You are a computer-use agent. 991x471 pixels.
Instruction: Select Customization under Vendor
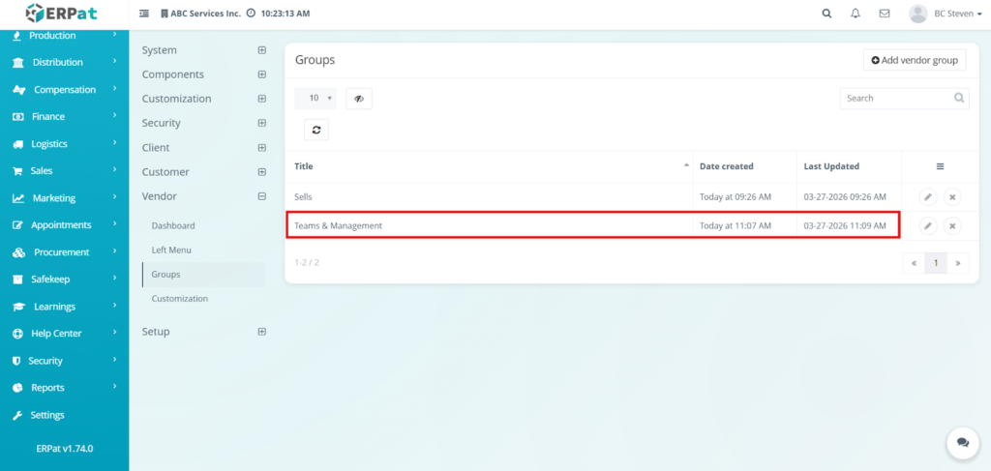point(180,299)
